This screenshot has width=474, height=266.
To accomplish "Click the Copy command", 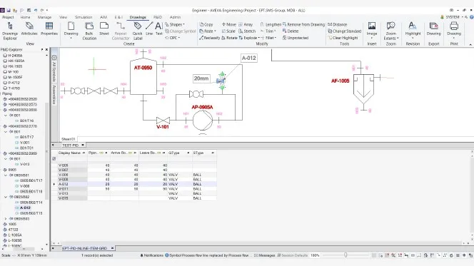I will point(206,24).
